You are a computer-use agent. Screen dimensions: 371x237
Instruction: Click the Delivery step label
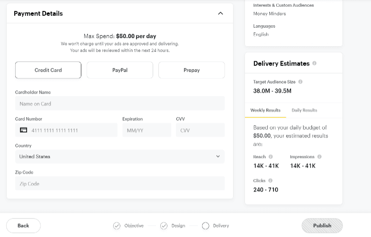(x=221, y=226)
